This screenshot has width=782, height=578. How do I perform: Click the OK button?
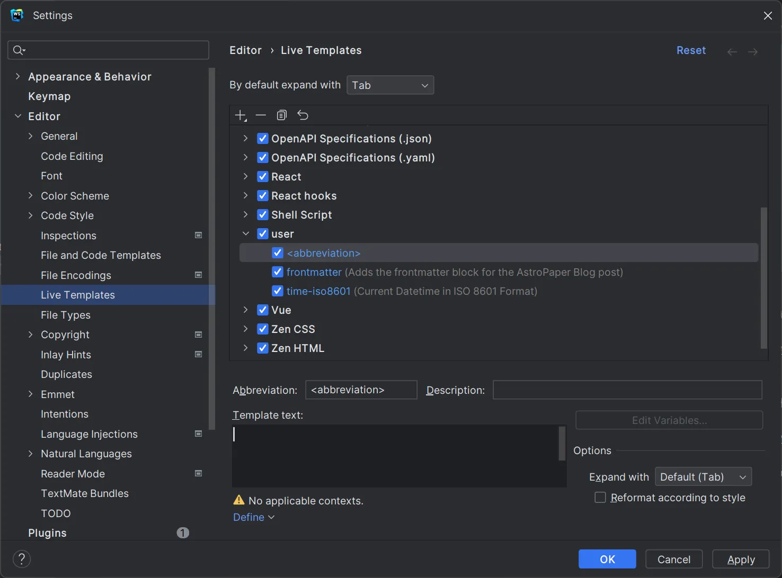(607, 559)
